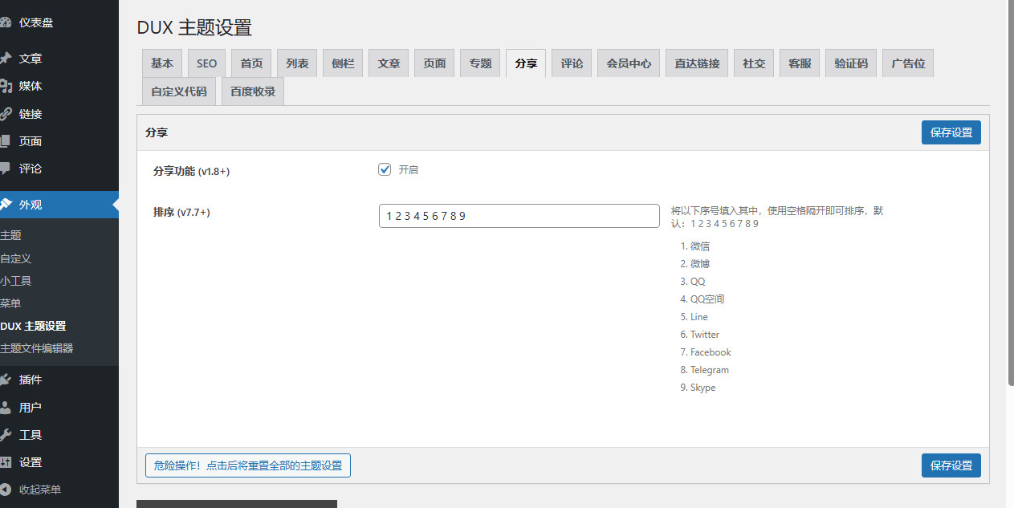
Task: Switch to the 页面 settings tab
Action: (434, 63)
